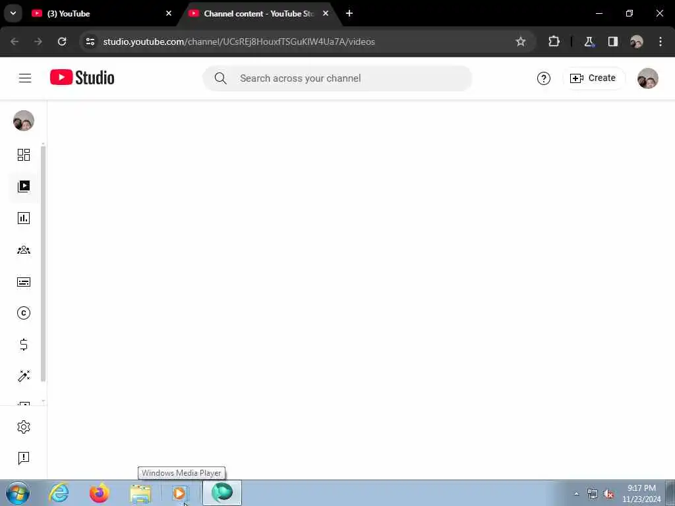
Task: Open the Analytics sidebar icon
Action: coord(24,218)
